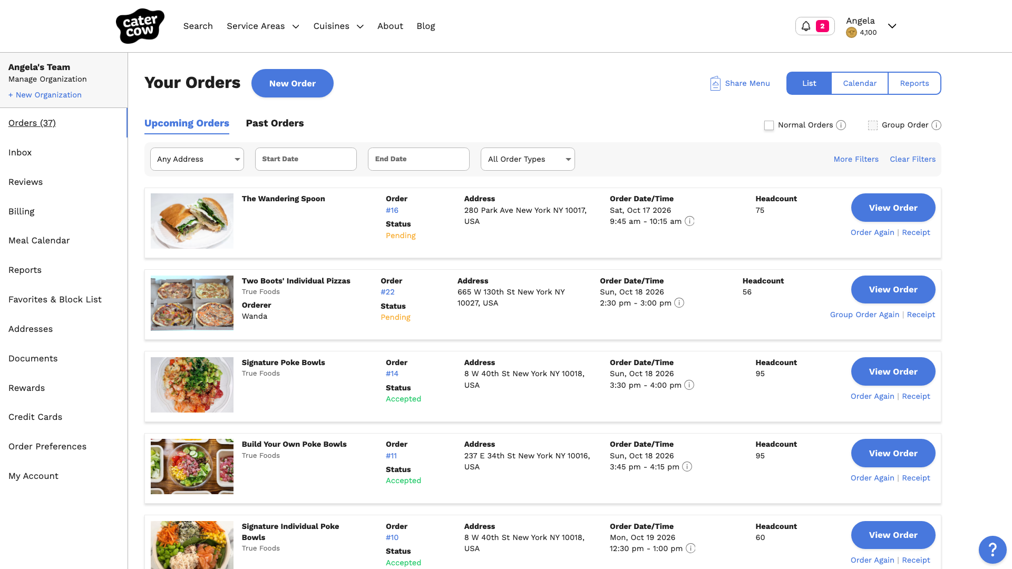Tick the Normal Orders checkbox

[769, 125]
